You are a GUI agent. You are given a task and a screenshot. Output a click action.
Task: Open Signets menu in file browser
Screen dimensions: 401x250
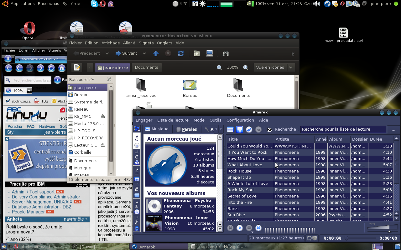146,43
